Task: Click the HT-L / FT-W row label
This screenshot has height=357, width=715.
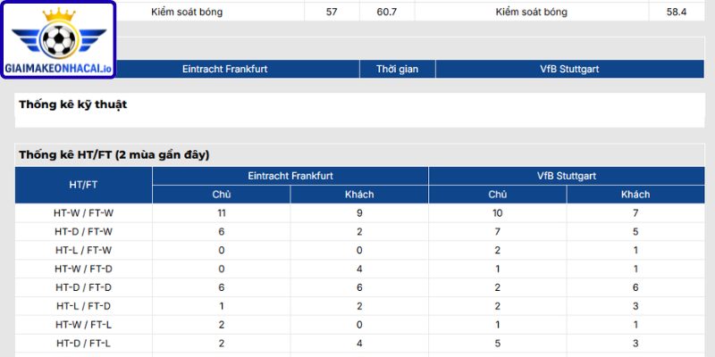Action: click(84, 251)
